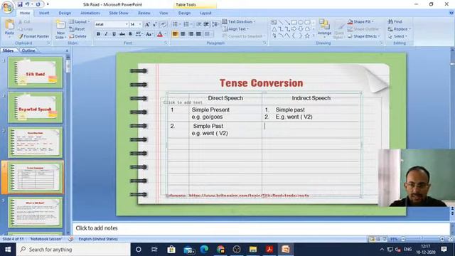Image resolution: width=455 pixels, height=256 pixels.
Task: Open the Table Tools Layout tab
Action: click(x=205, y=13)
